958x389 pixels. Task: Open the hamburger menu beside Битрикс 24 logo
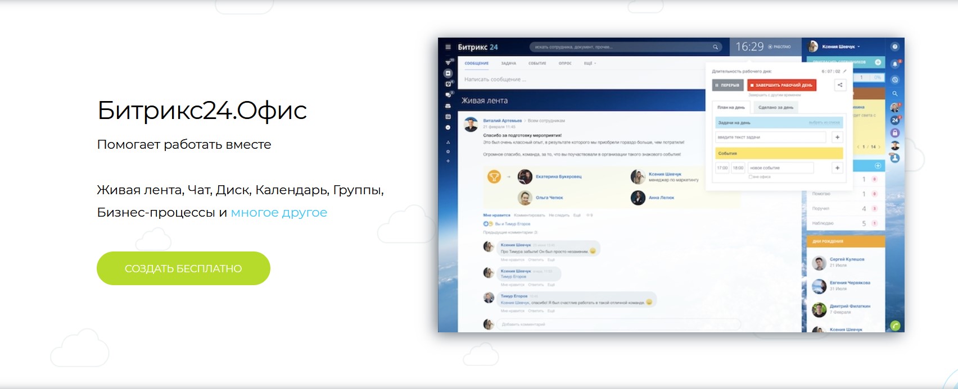448,47
